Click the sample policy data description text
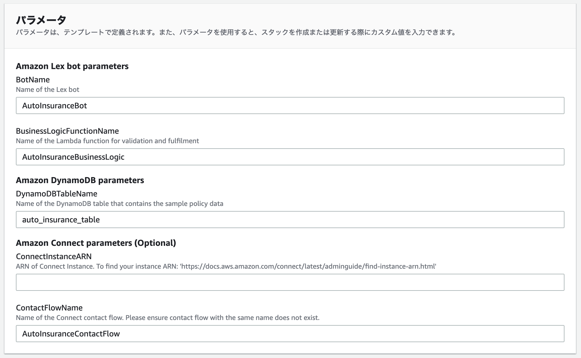The image size is (581, 358). coord(120,204)
